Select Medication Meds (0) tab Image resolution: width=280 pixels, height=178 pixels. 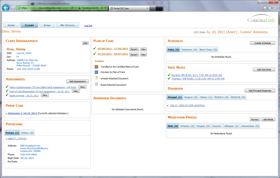click(x=173, y=126)
